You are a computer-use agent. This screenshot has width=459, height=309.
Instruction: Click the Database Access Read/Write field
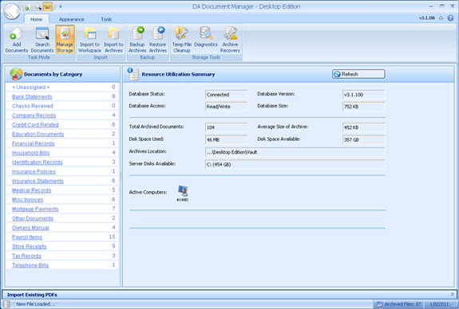point(226,107)
